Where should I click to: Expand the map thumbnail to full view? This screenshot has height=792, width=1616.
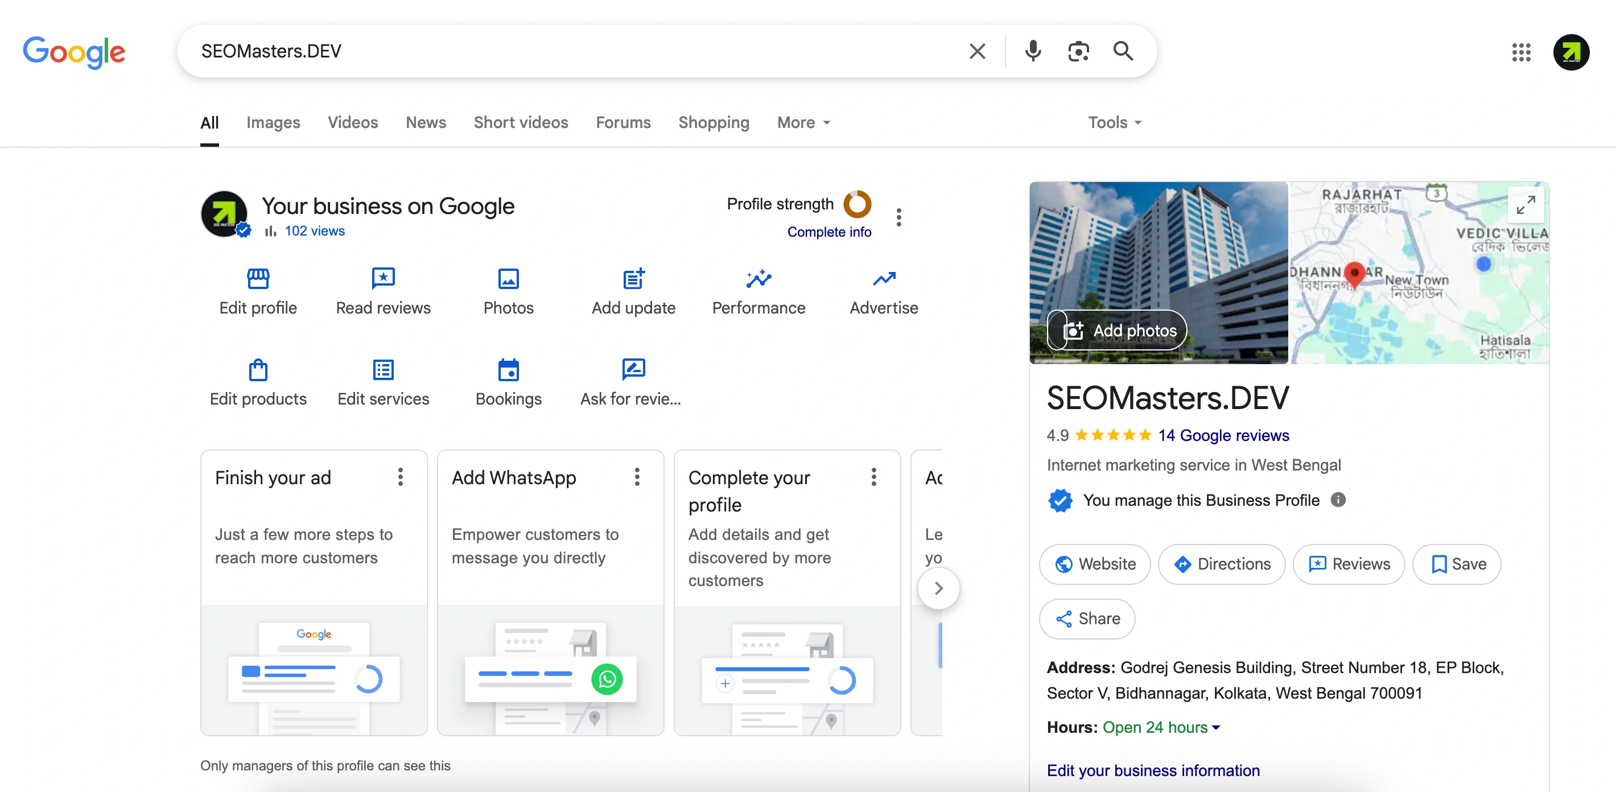coord(1525,204)
